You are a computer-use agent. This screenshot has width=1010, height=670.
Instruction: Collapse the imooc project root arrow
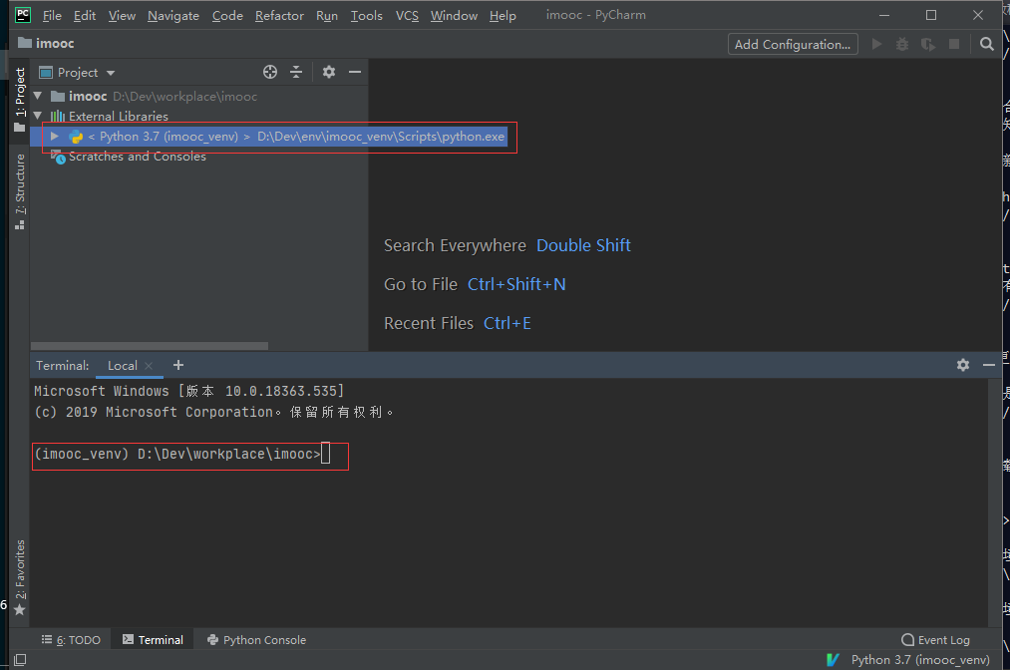coord(38,96)
